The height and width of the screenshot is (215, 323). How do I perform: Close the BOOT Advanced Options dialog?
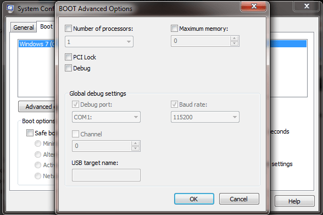click(x=254, y=6)
